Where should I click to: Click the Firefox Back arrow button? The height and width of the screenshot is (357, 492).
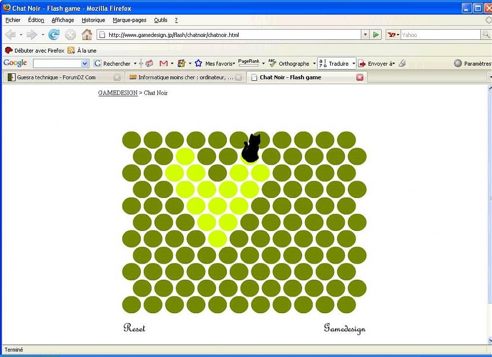10,35
